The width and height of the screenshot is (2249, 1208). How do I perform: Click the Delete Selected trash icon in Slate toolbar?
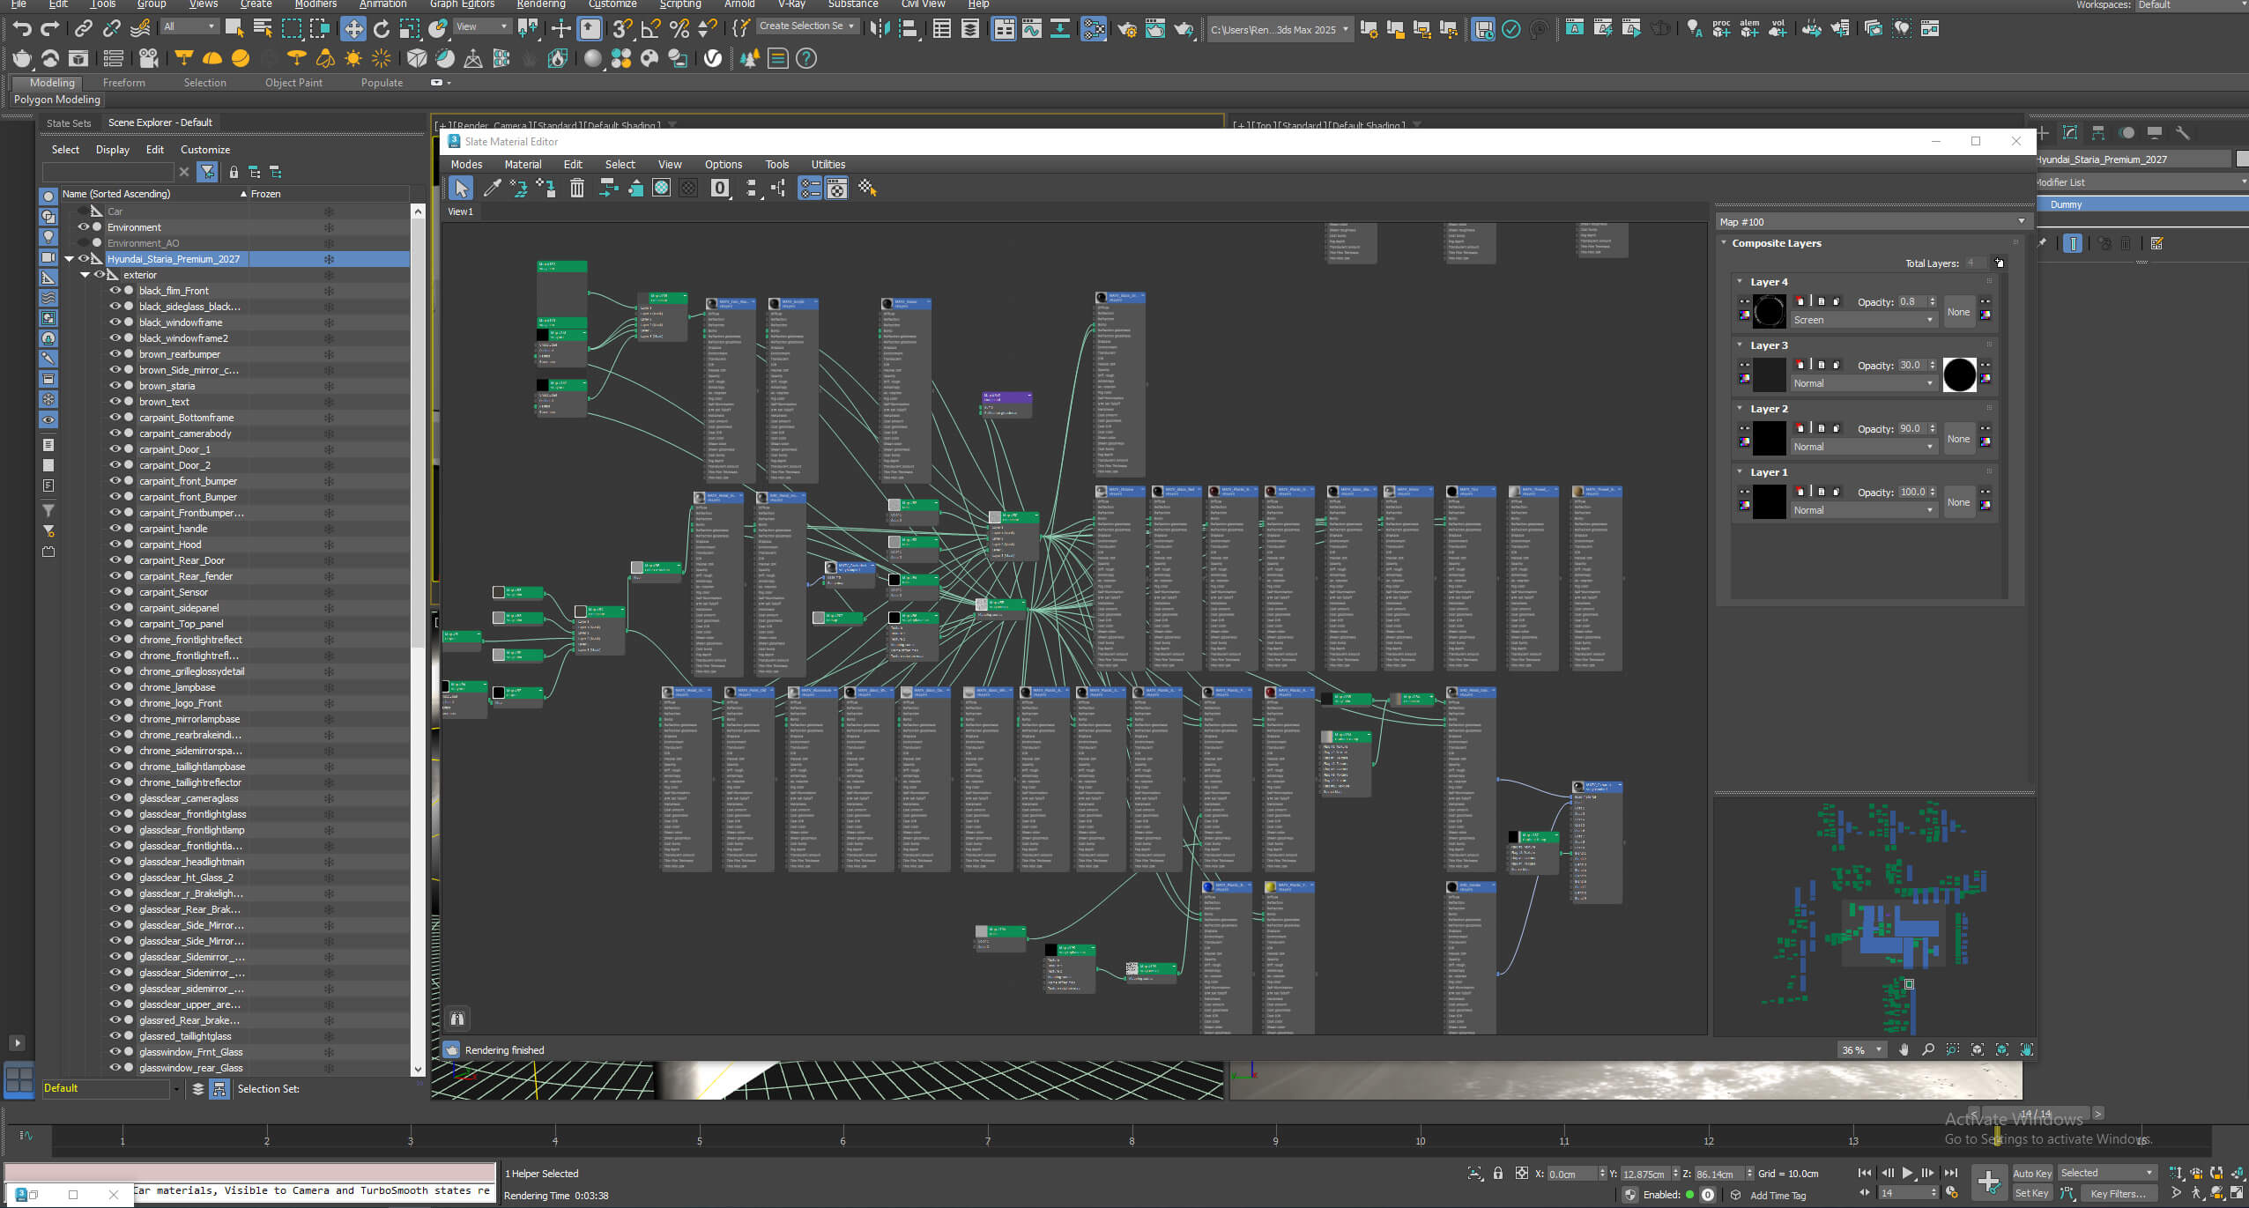coord(576,188)
